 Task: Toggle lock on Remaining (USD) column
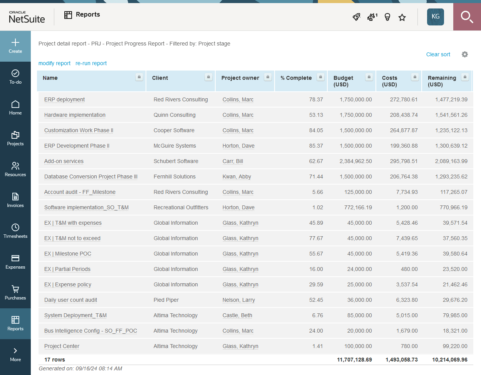465,77
